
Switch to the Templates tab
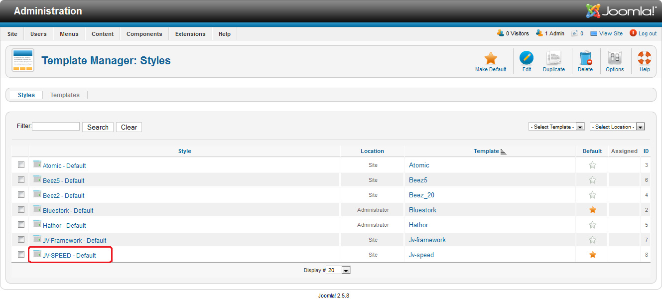(65, 95)
